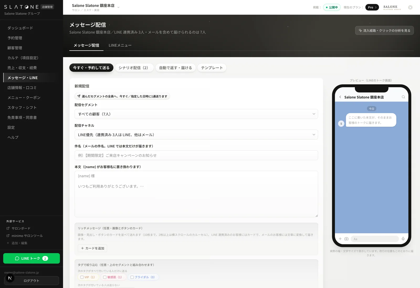
Task: Open 顧客管理 in the sidebar
Action: pyautogui.click(x=31, y=48)
